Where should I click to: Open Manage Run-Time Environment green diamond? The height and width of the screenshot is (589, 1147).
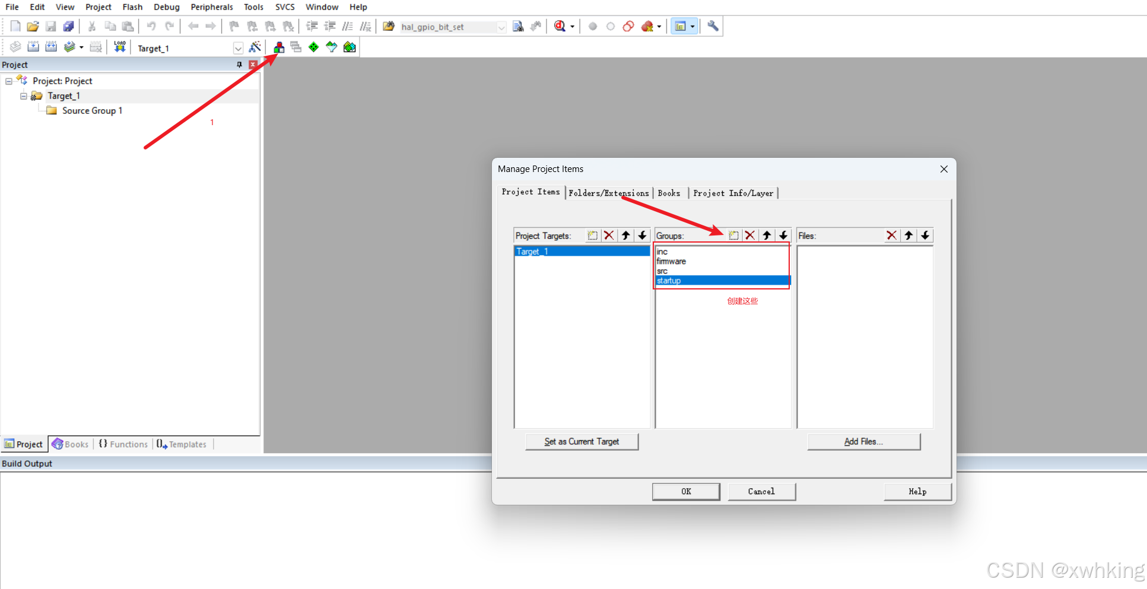[314, 47]
